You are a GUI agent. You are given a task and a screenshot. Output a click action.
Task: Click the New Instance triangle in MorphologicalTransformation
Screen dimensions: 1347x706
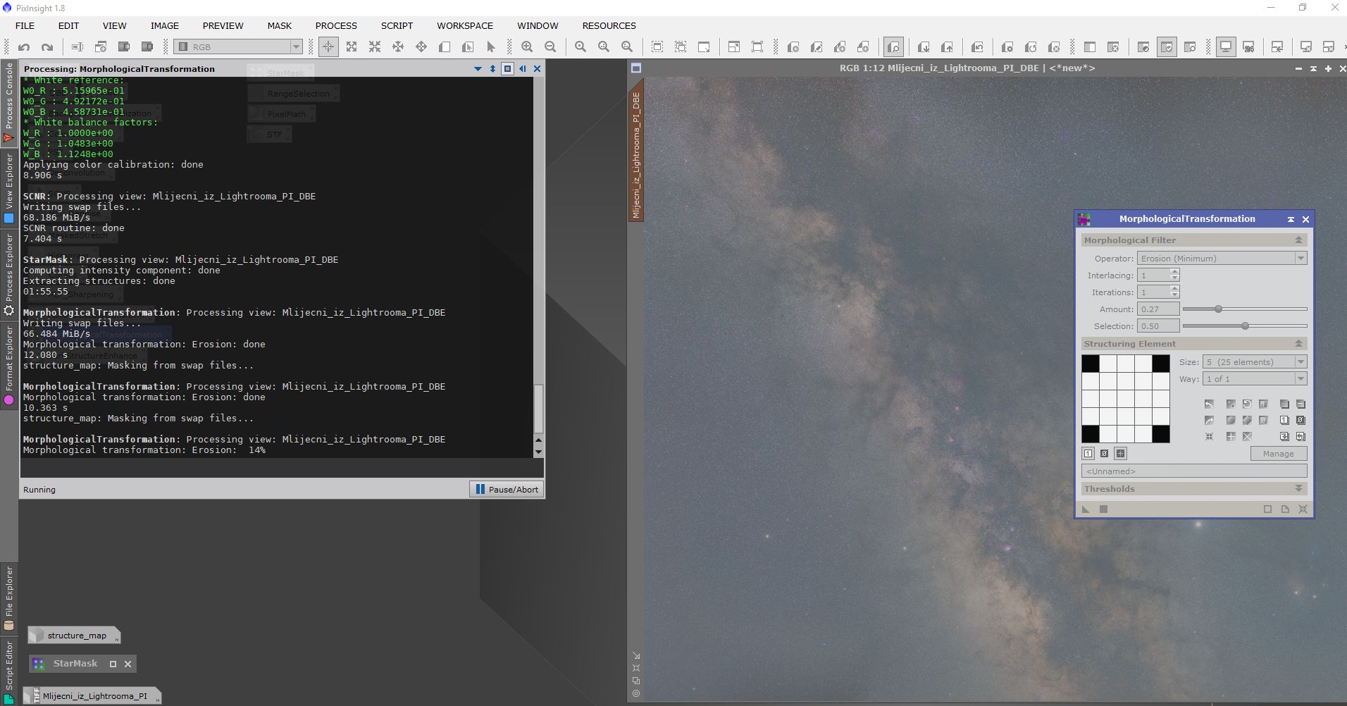coord(1086,509)
